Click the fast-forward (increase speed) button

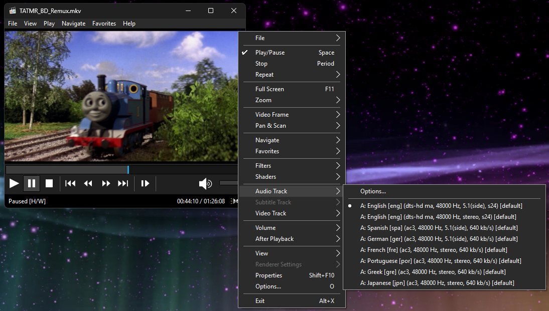(106, 183)
